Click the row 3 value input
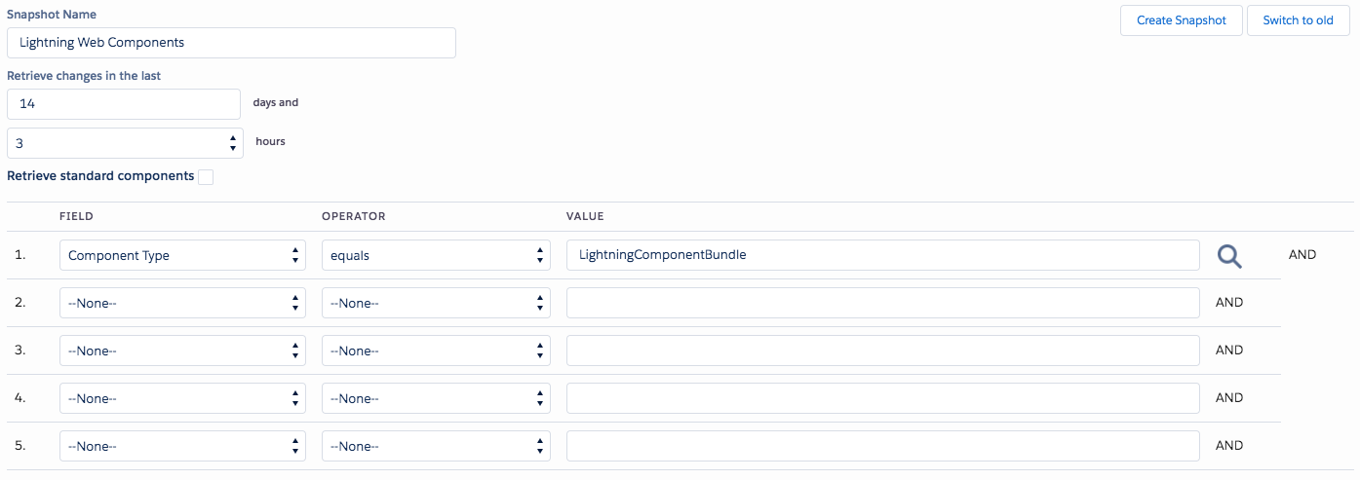 (883, 351)
